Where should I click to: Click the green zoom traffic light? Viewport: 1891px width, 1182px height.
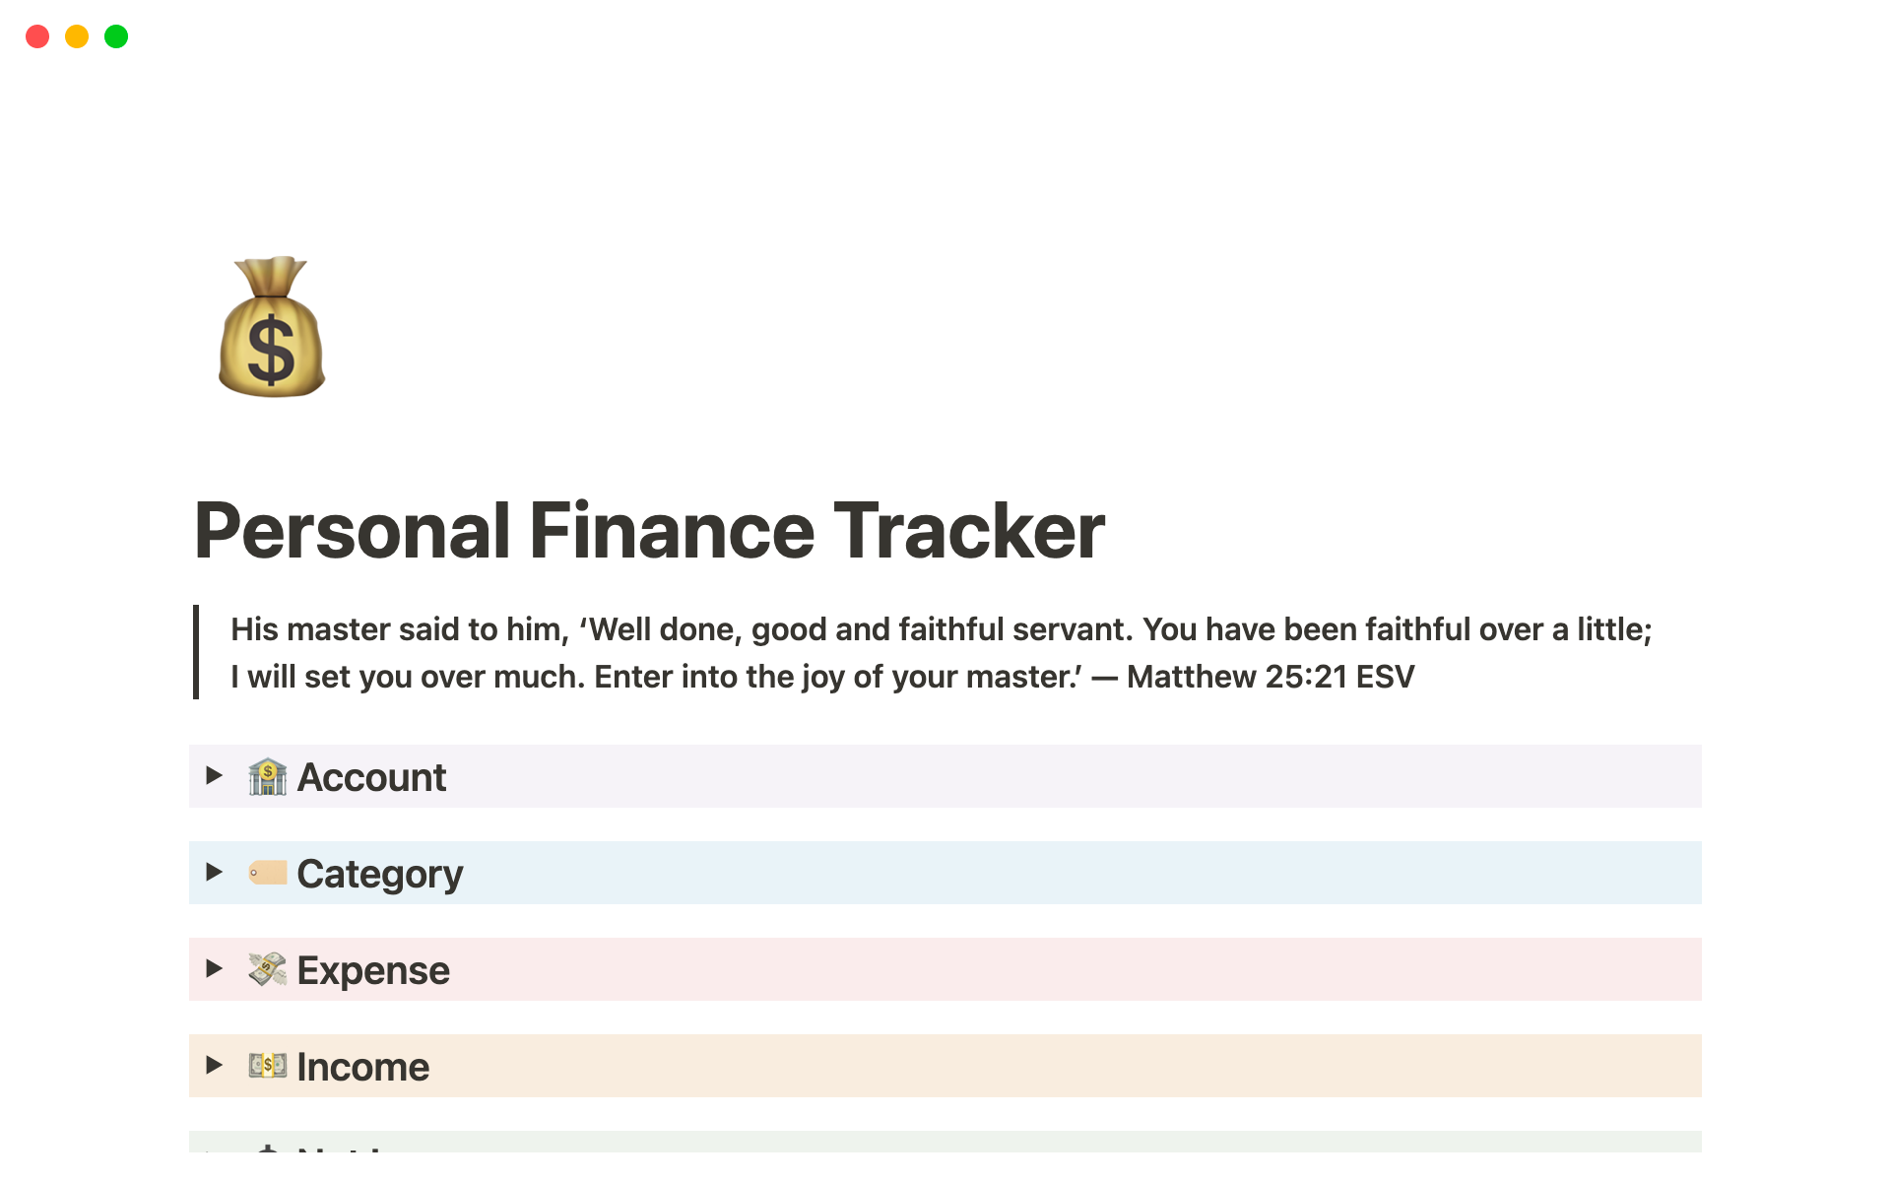pyautogui.click(x=115, y=36)
